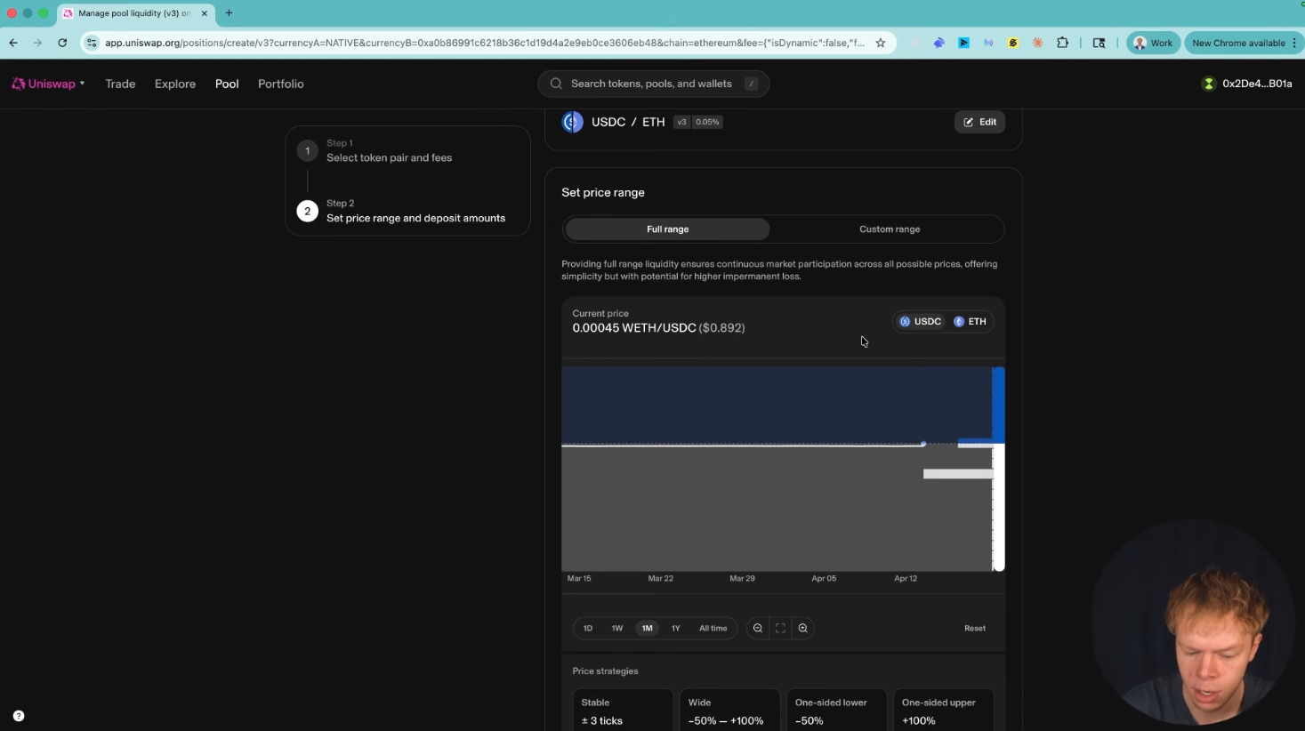Zoom out the price chart
Screen dimensions: 1305x731
(x=758, y=628)
